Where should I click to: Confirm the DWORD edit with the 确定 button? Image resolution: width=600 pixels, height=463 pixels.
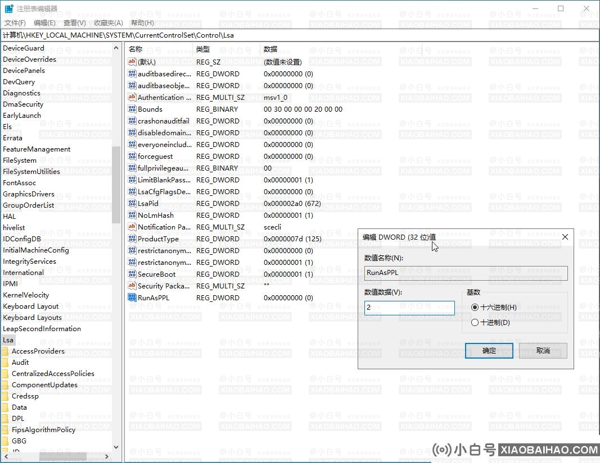pyautogui.click(x=489, y=351)
